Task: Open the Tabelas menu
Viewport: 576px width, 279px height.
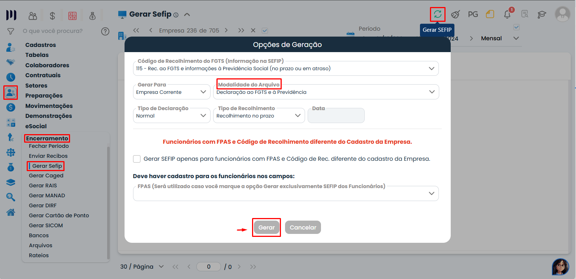Action: tap(37, 55)
